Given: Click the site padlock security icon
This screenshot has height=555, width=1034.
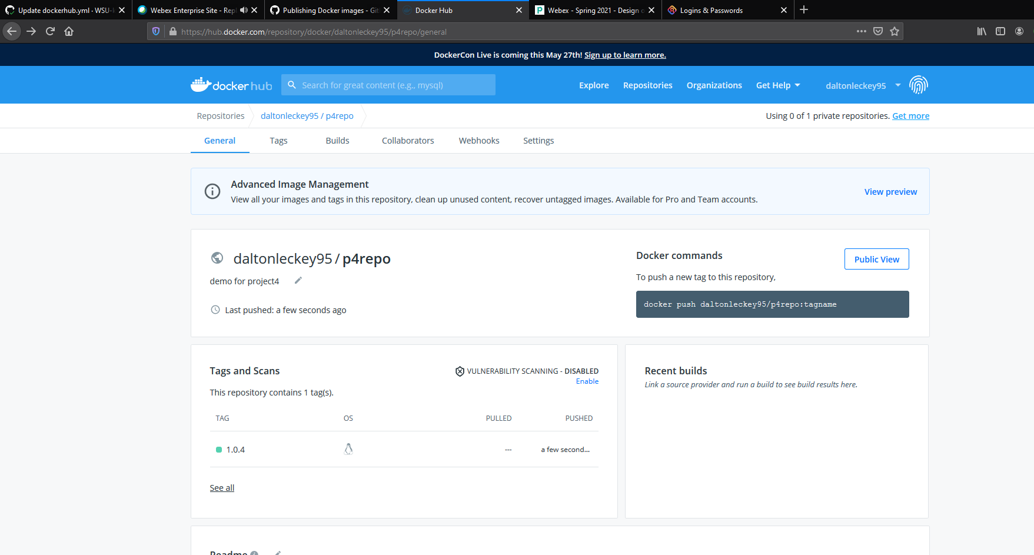Looking at the screenshot, I should click(172, 32).
